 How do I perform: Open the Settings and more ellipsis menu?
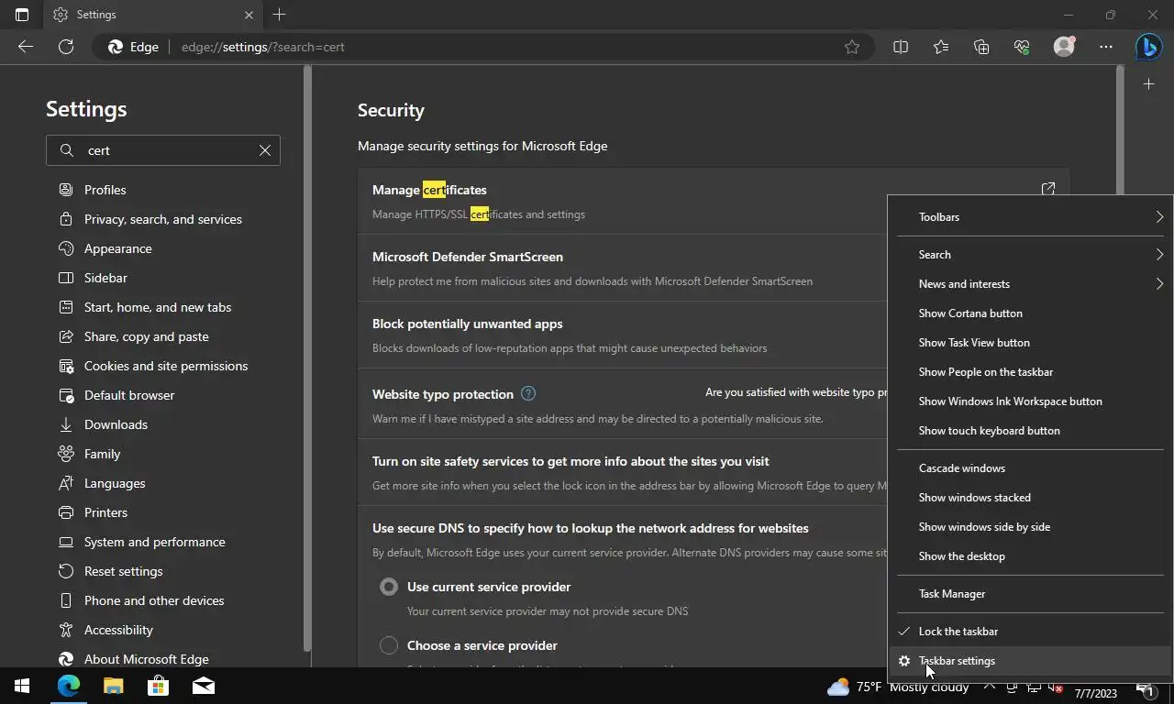[1106, 47]
